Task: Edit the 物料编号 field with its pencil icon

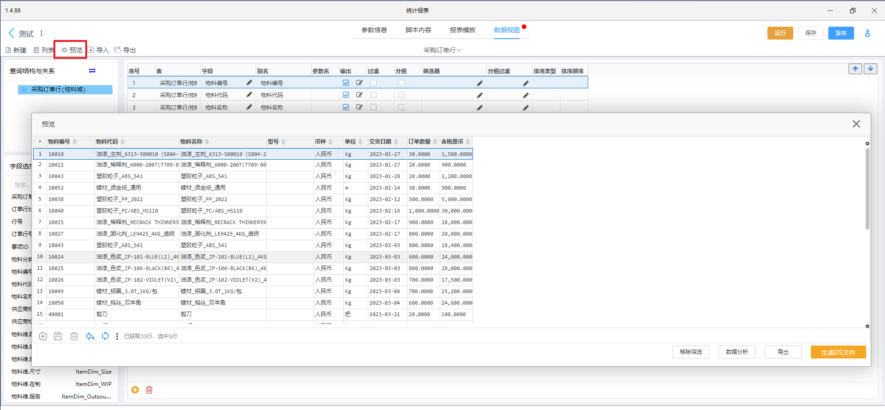Action: [249, 83]
